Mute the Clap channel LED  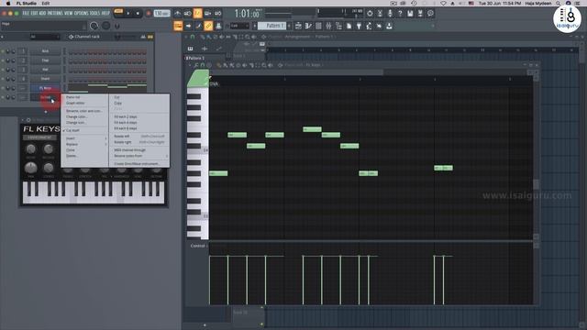click(3, 60)
